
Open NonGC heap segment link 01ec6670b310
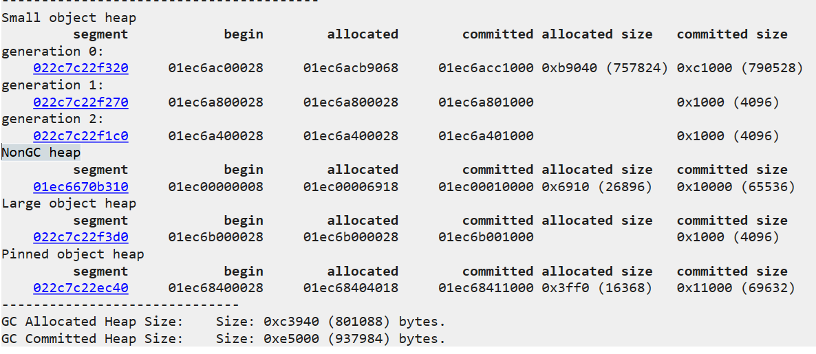pyautogui.click(x=80, y=186)
